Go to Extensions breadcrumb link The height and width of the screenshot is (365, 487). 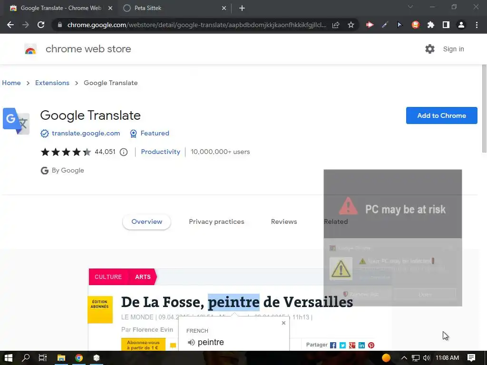52,83
